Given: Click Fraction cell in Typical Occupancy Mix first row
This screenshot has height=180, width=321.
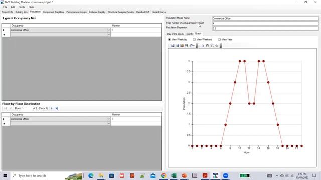Looking at the screenshot, I should (136, 30).
